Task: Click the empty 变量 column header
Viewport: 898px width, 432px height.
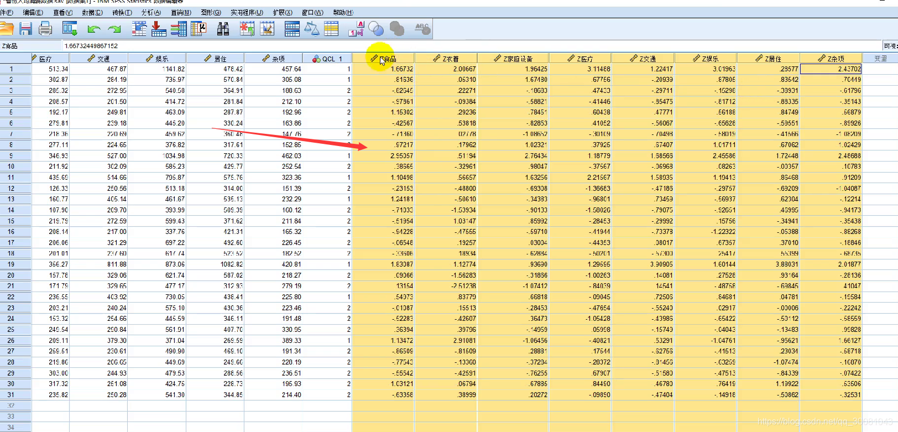Action: point(880,58)
